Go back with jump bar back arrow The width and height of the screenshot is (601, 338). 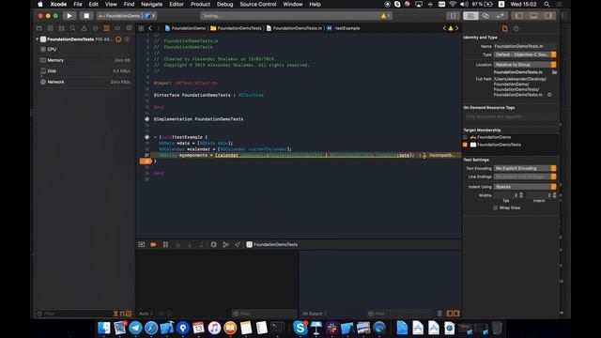point(150,28)
